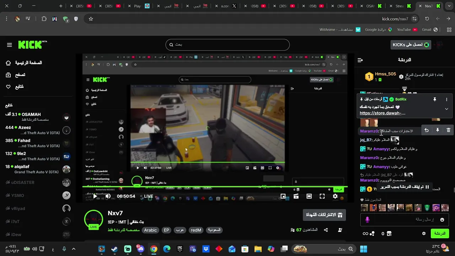Go to Kick home via KICK logo
This screenshot has height=256, width=455.
pyautogui.click(x=32, y=44)
